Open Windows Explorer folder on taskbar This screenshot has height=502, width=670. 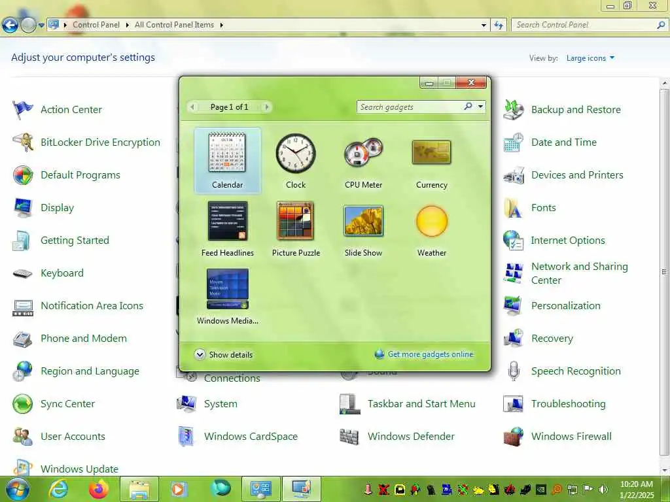coord(139,489)
